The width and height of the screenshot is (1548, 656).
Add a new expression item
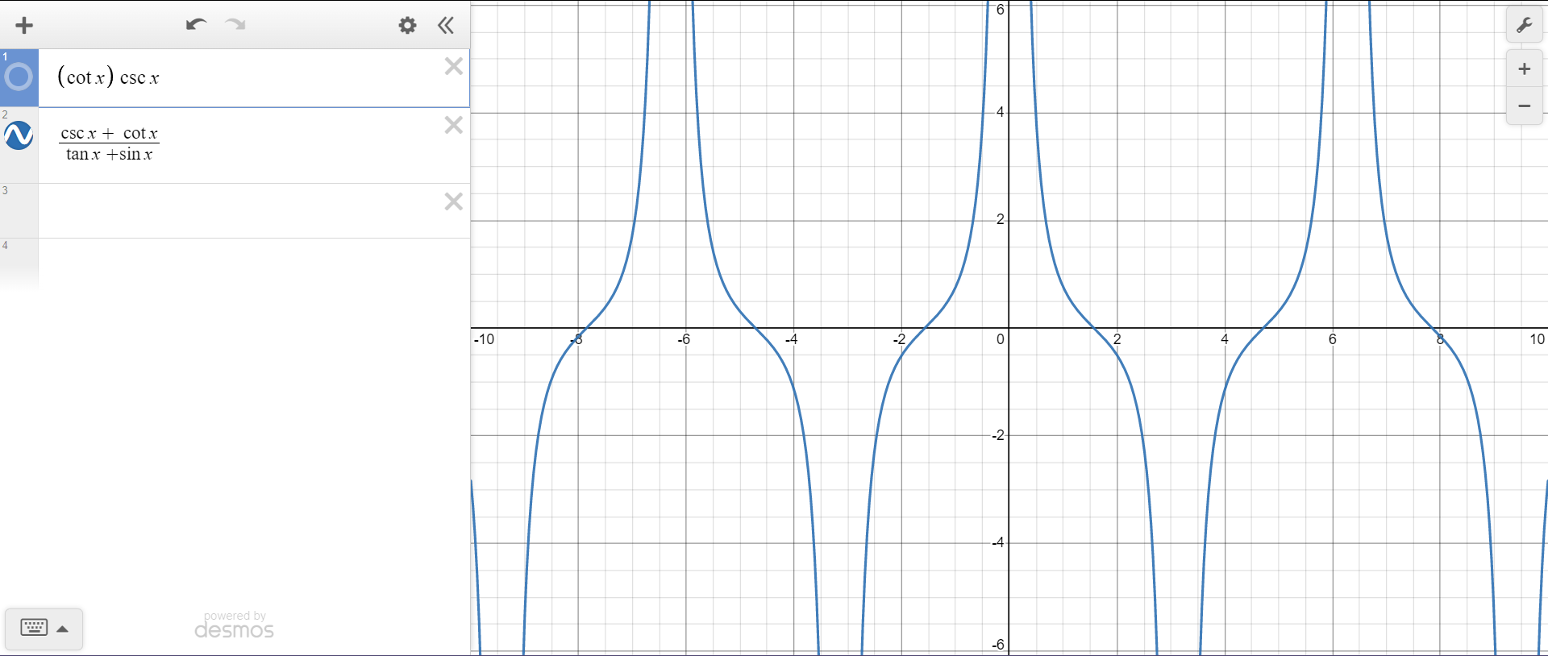[24, 26]
